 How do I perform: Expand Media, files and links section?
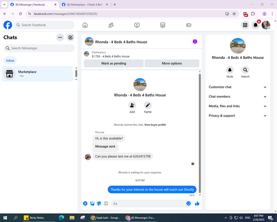click(x=238, y=106)
